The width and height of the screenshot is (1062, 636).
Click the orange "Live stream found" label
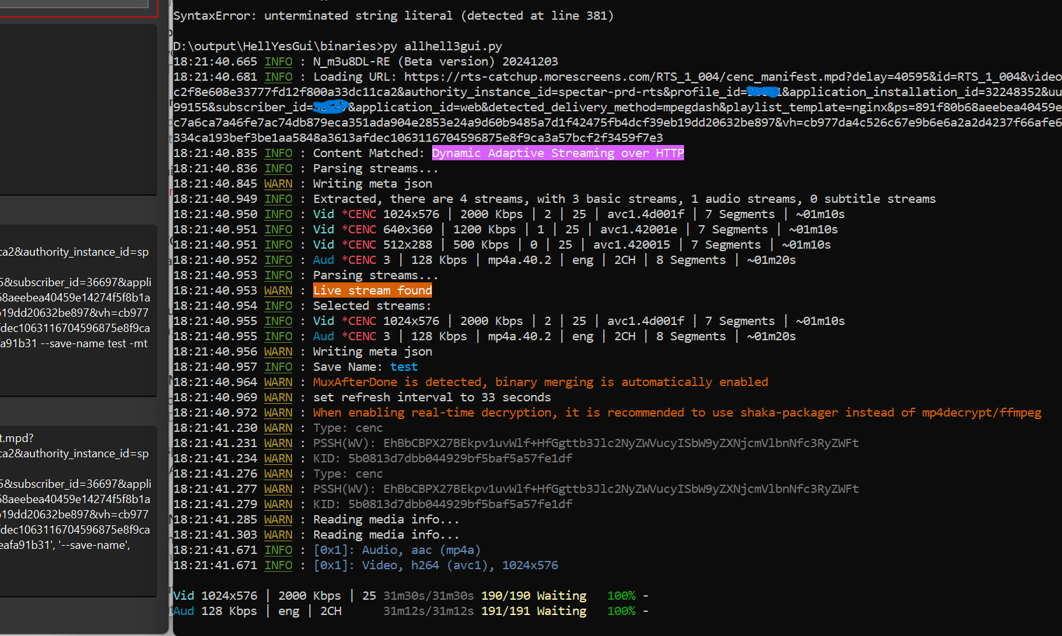(372, 291)
